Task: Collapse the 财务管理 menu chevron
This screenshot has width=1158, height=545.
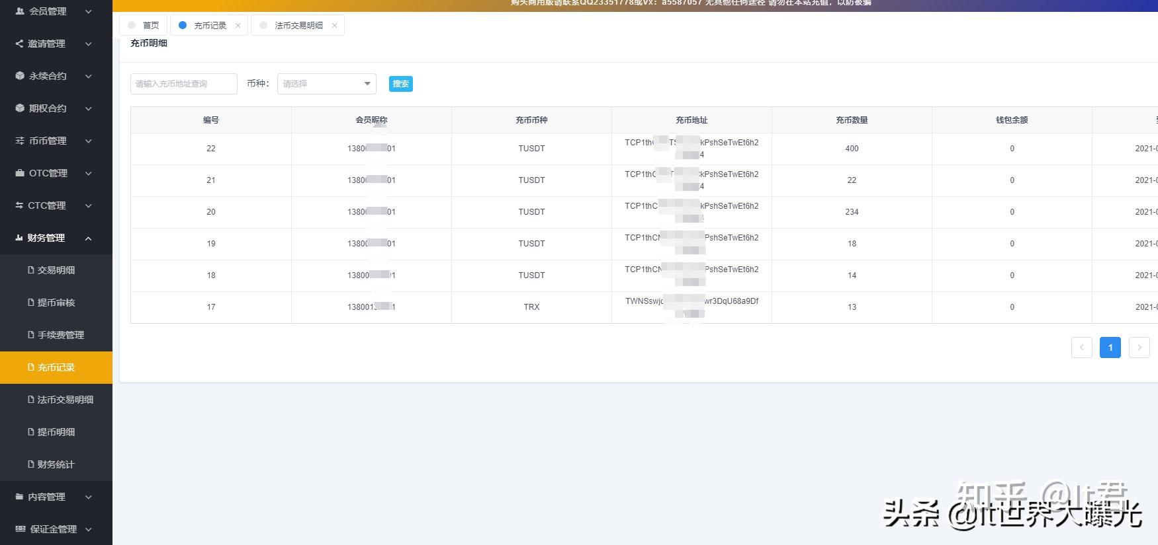Action: [89, 238]
